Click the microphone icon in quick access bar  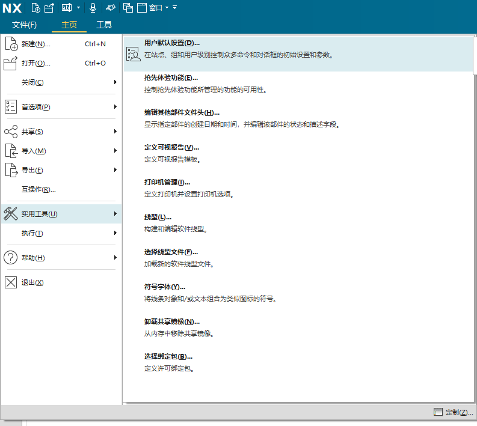[93, 8]
